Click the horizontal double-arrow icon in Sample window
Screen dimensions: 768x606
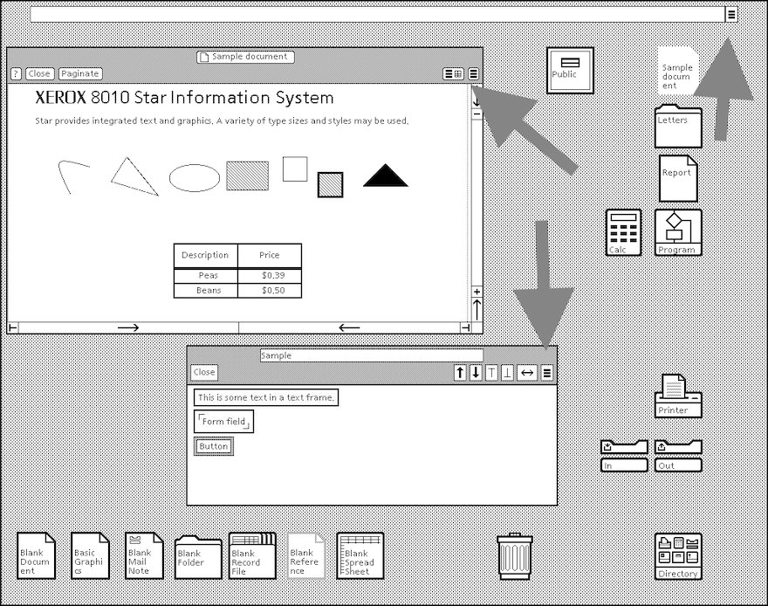click(527, 373)
